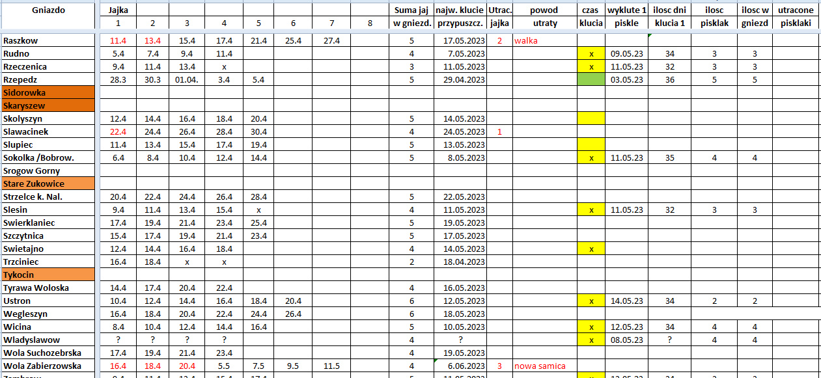The height and width of the screenshot is (378, 821).
Task: Click the red nowa samica cell
Action: coord(544,366)
